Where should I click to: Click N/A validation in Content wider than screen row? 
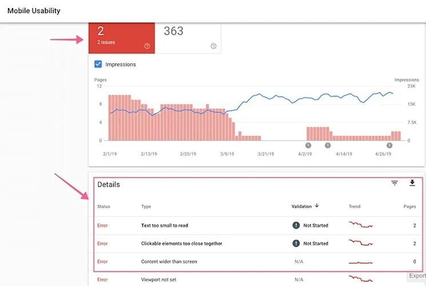(299, 261)
